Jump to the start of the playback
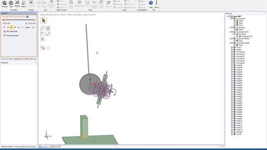The width and height of the screenshot is (267, 150). tap(4, 27)
